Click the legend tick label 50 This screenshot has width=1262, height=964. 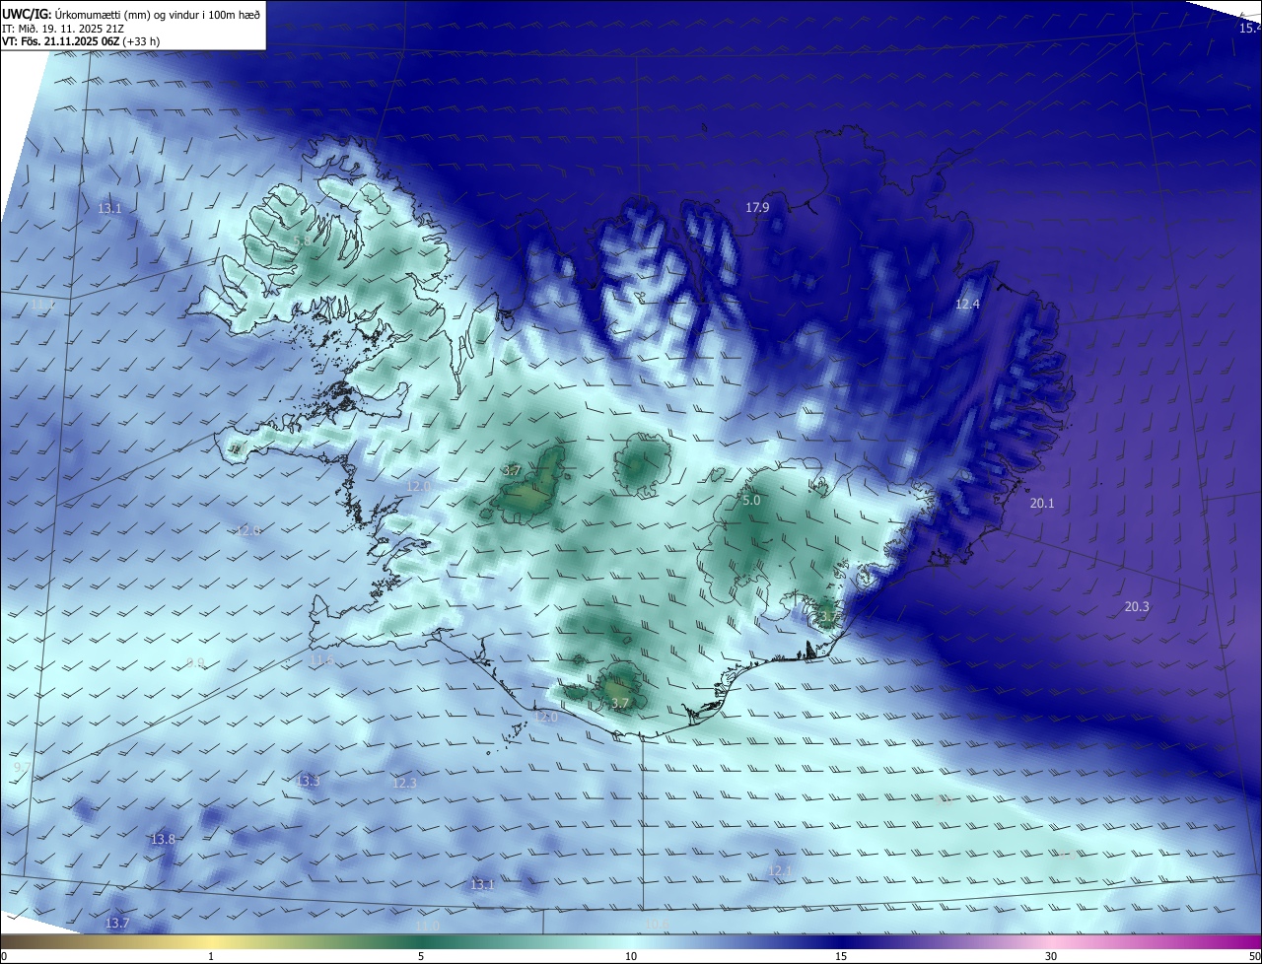[1254, 956]
